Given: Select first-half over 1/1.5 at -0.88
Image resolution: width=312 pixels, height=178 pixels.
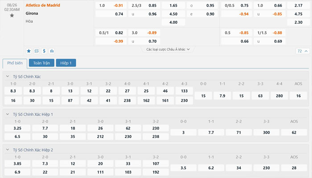Looking at the screenshot, I should tap(269, 33).
